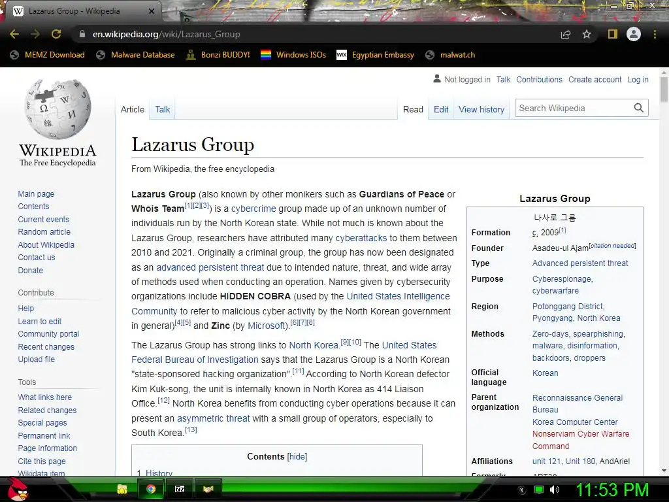The image size is (669, 502).
Task: Open the file explorer taskbar icon
Action: click(122, 489)
